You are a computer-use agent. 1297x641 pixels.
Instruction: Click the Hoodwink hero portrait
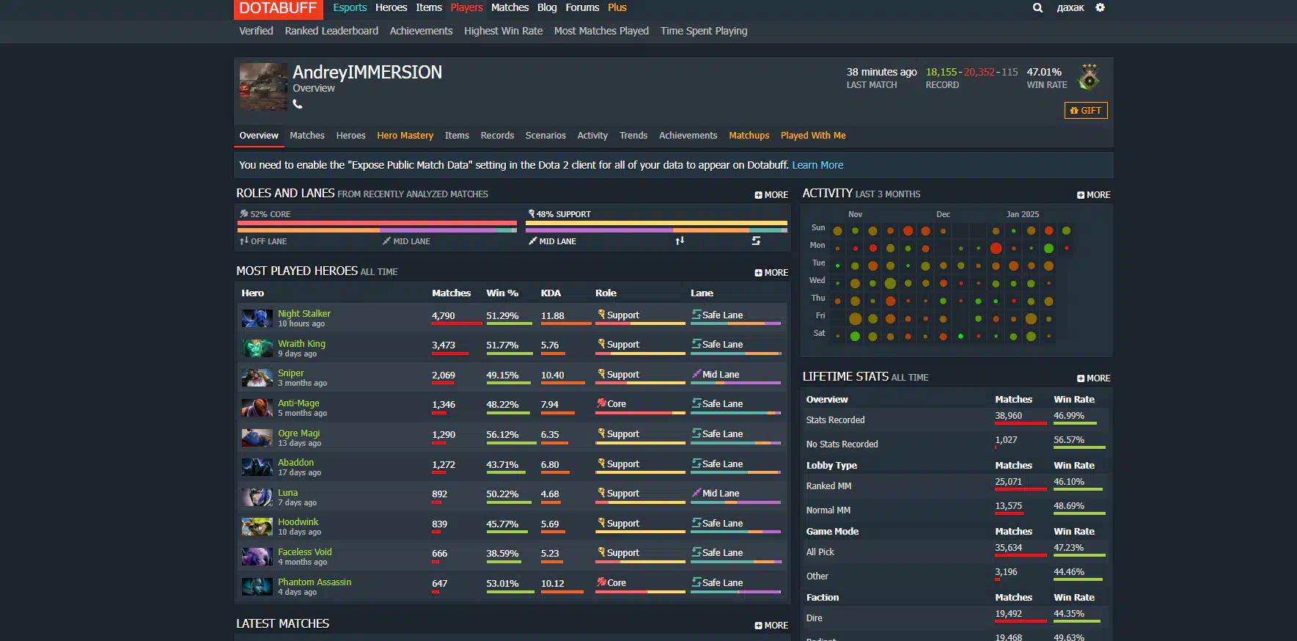[x=257, y=527]
